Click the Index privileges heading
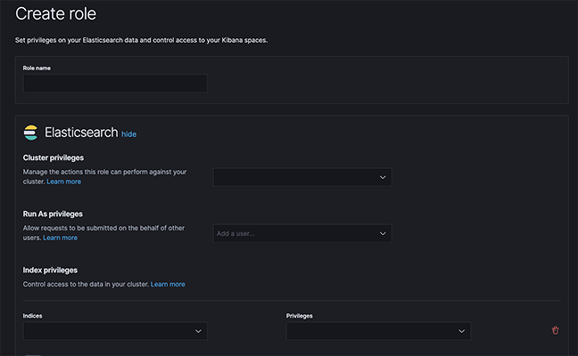The image size is (578, 356). (x=50, y=271)
